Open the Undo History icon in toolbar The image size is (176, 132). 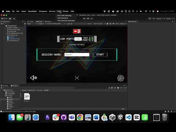150,19
